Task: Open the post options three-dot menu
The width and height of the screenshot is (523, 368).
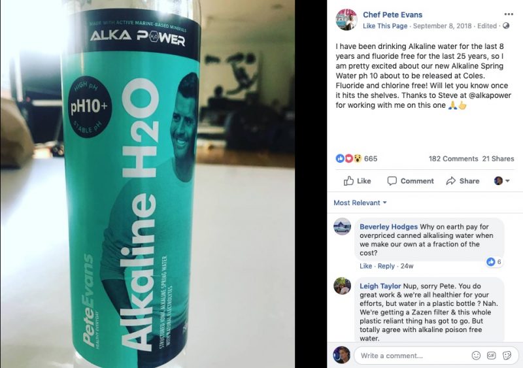Action: pos(509,14)
